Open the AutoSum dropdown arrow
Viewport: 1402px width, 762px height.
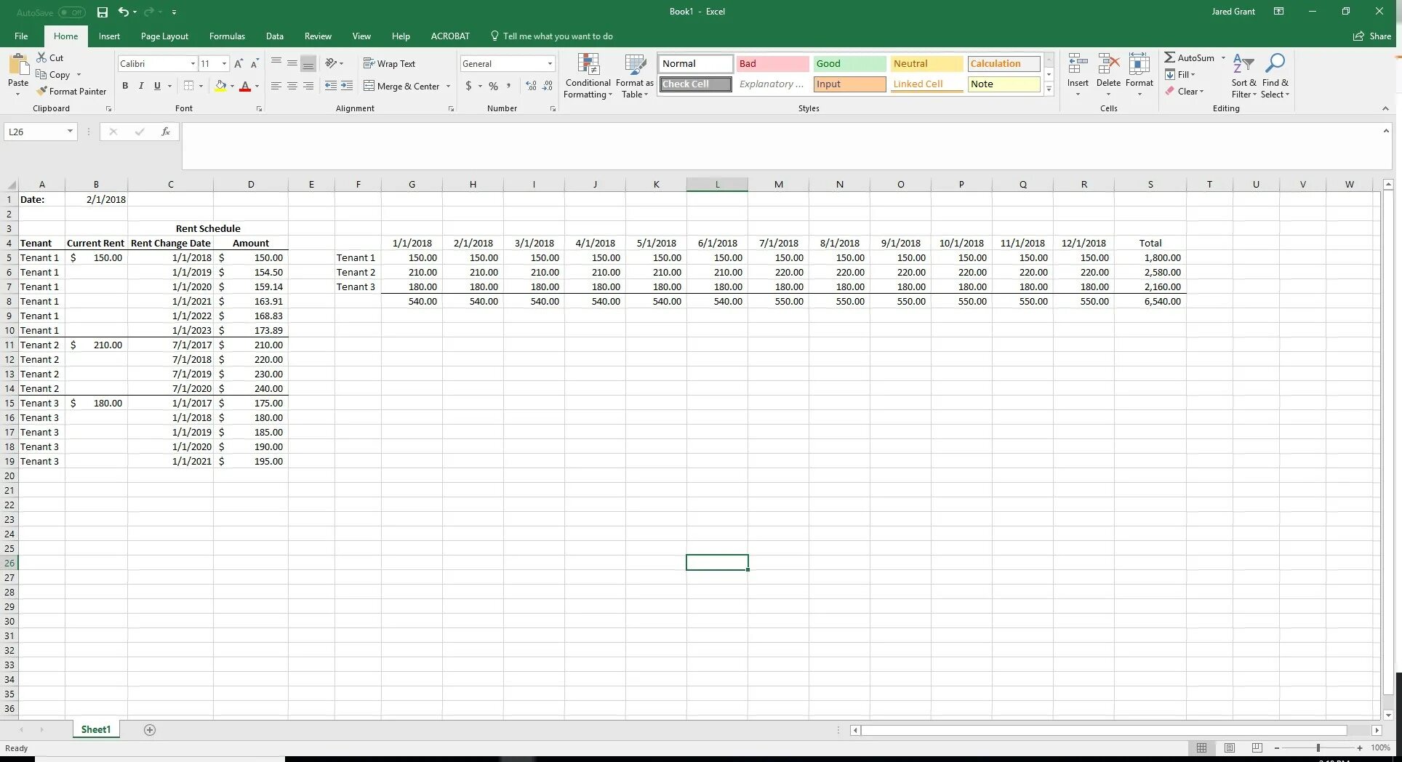(1223, 57)
